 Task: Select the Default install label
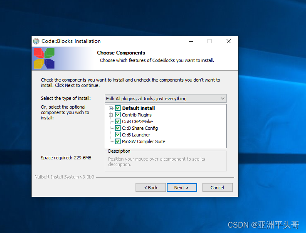[138, 108]
